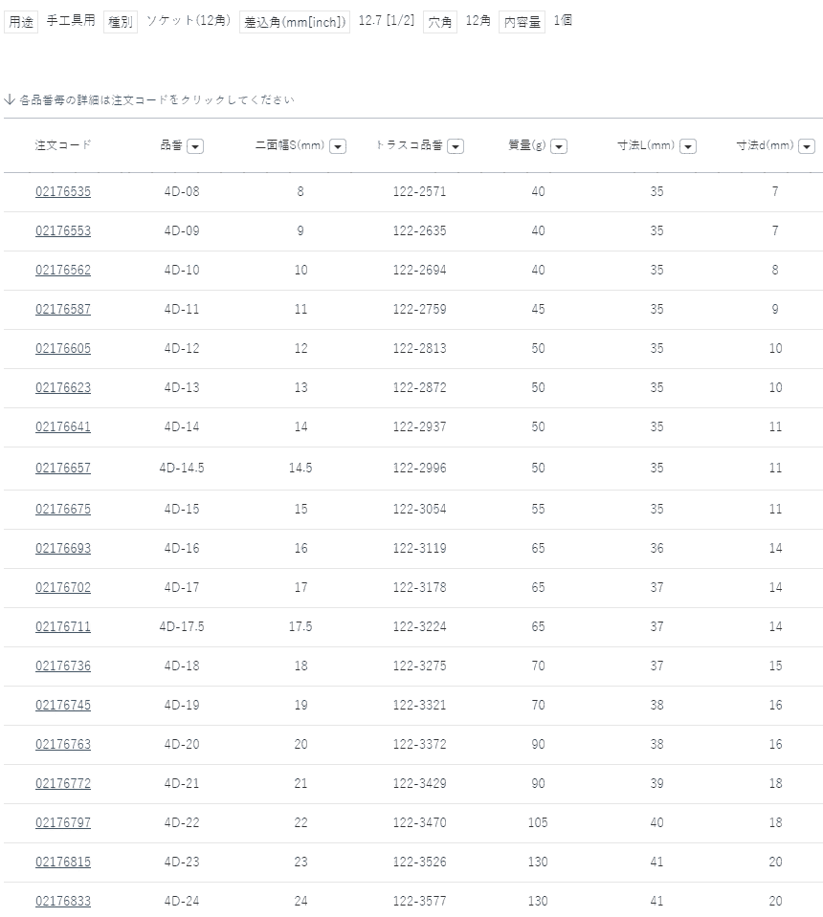Click order code 02176693 link
The image size is (823, 917).
click(x=63, y=548)
